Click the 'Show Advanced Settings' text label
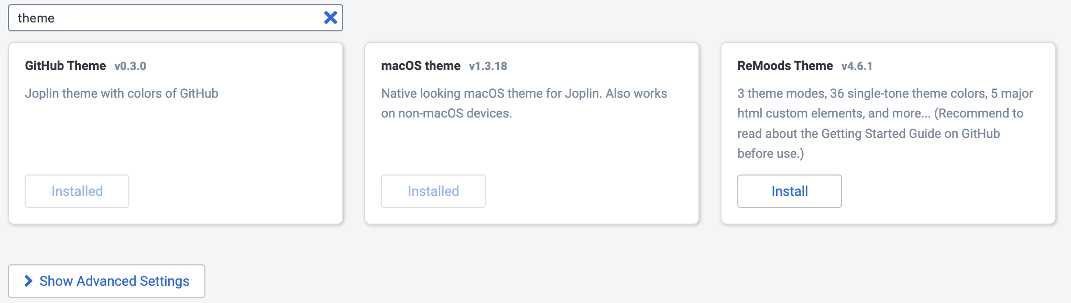1071x303 pixels. [114, 281]
